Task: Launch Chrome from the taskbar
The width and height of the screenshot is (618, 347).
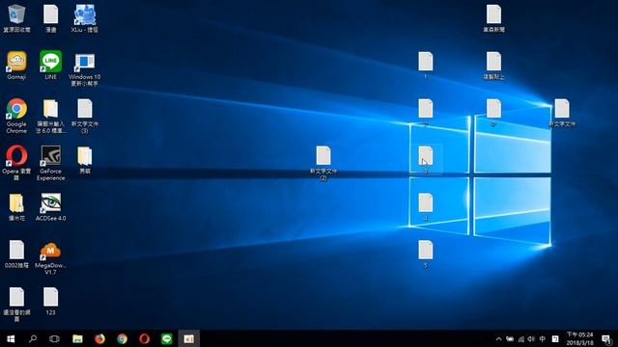Action: click(123, 338)
